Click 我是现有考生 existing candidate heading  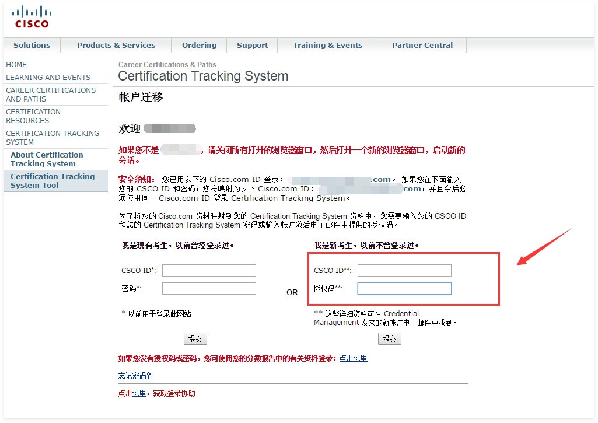tap(178, 245)
